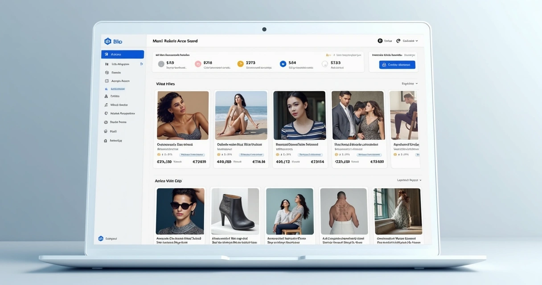Click the wallet icon in the sidebar menu
The width and height of the screenshot is (542, 285).
click(x=107, y=122)
